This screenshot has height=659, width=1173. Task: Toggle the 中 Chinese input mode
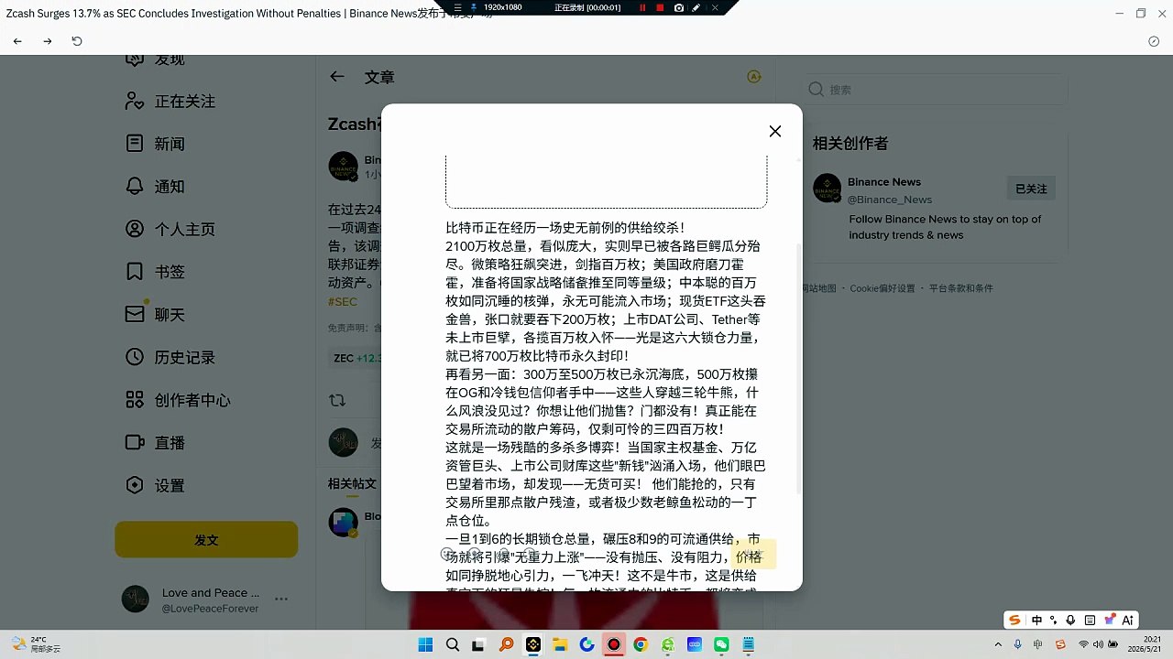click(x=1036, y=620)
